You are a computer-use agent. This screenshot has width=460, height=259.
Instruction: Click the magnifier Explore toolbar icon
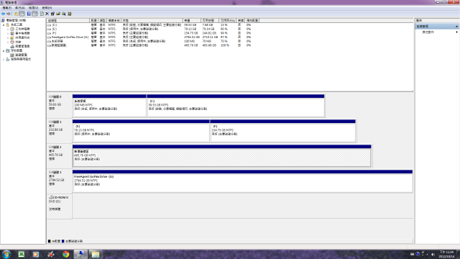coord(64,14)
